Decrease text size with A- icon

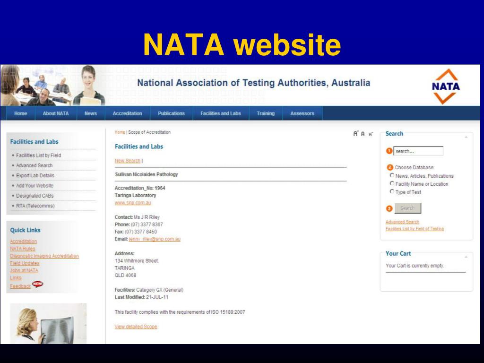click(371, 134)
